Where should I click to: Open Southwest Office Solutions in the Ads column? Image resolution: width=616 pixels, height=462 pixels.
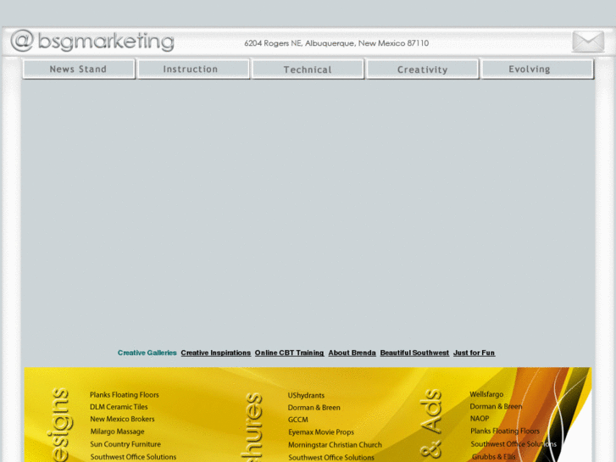[513, 444]
